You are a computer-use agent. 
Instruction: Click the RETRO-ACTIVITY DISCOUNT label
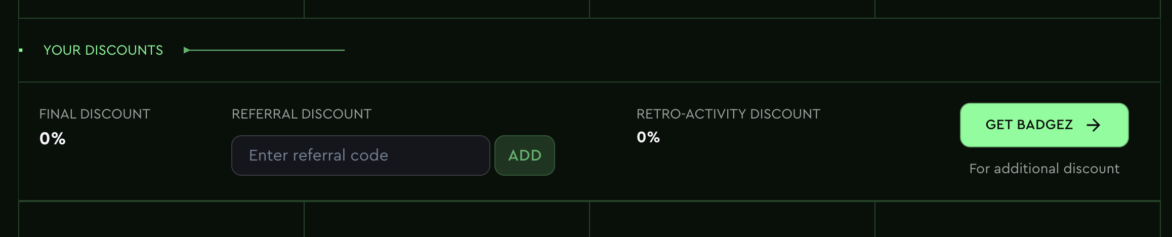728,114
